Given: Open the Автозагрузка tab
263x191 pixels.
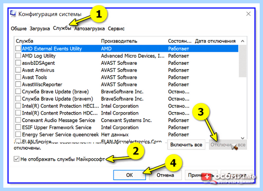Looking at the screenshot, I should (x=89, y=28).
